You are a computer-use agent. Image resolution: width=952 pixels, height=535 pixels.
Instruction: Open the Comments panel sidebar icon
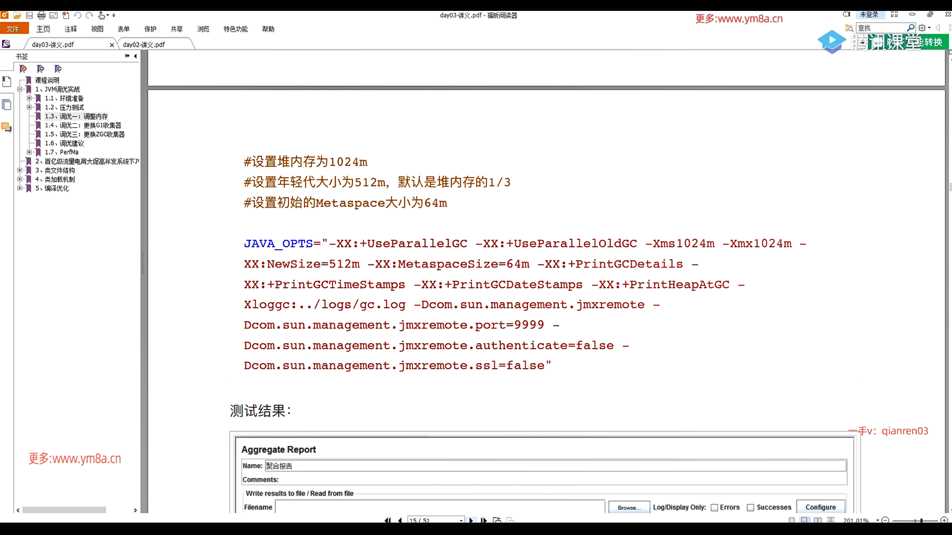point(6,127)
